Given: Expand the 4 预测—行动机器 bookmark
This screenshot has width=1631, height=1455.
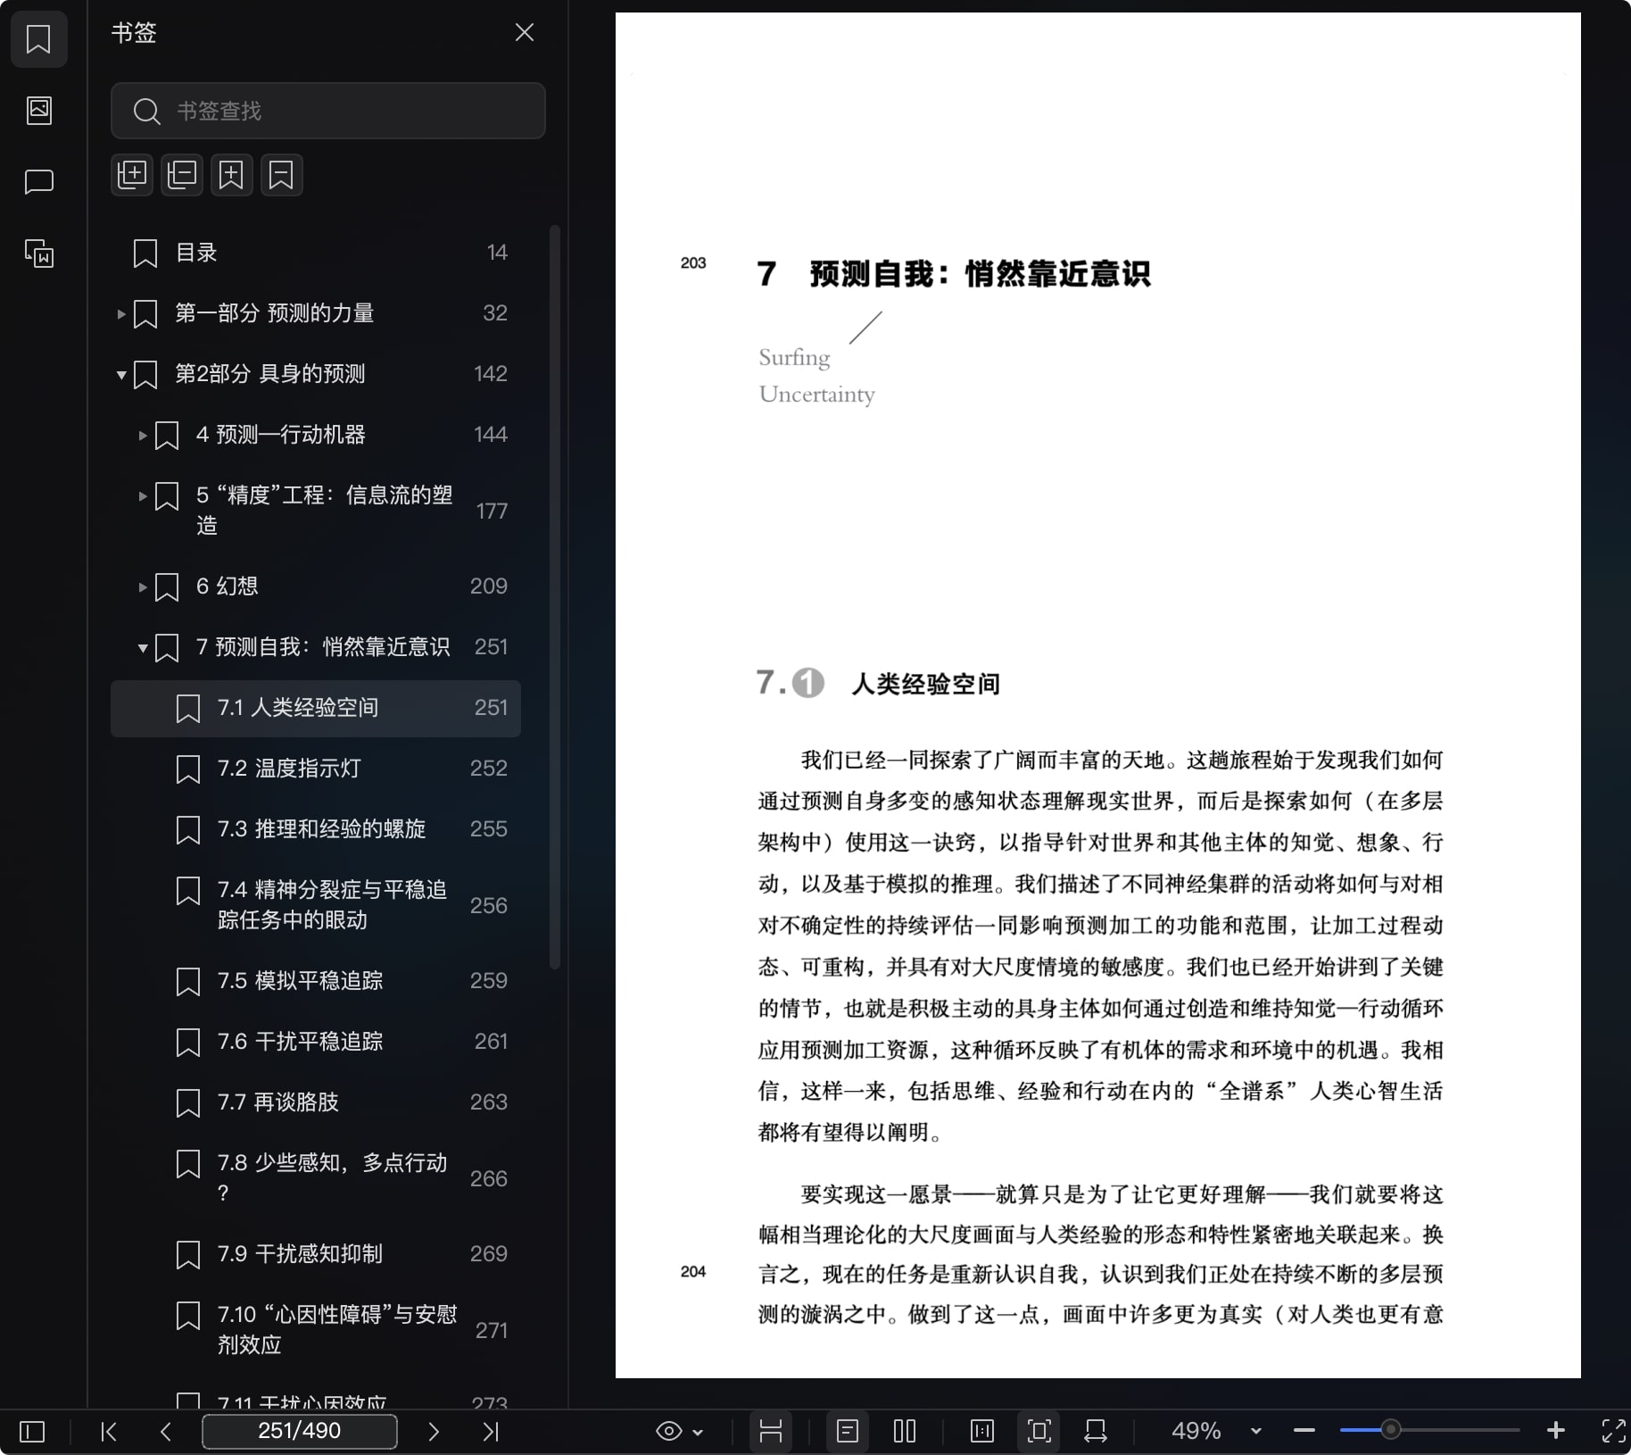Looking at the screenshot, I should coord(143,436).
